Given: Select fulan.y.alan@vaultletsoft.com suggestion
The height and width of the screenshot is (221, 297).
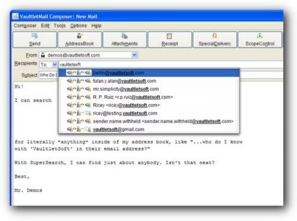Looking at the screenshot, I should pyautogui.click(x=149, y=81).
